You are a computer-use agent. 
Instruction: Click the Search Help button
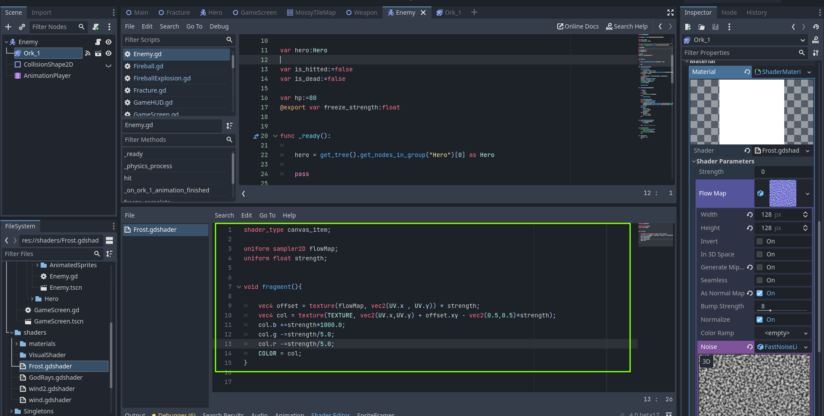tap(627, 26)
